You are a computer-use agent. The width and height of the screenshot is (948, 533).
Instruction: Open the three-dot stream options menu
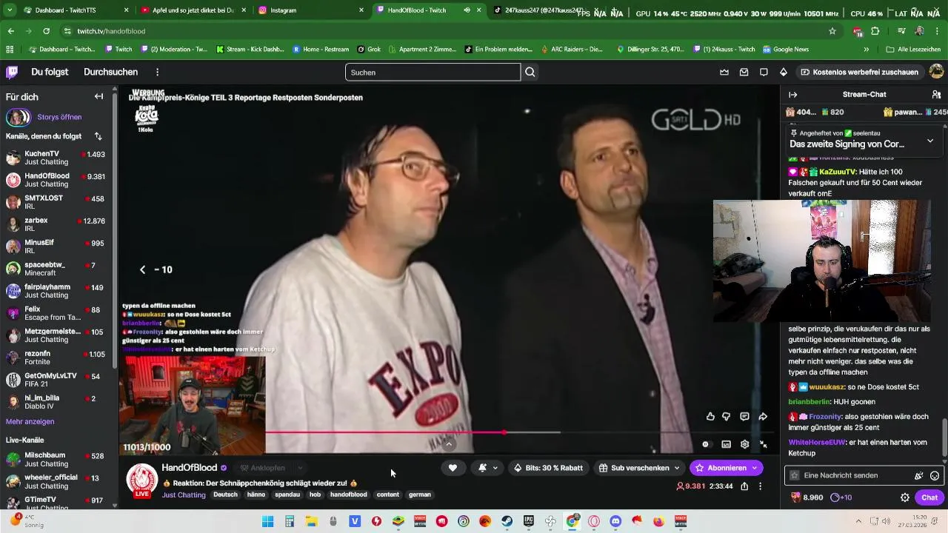tap(760, 486)
